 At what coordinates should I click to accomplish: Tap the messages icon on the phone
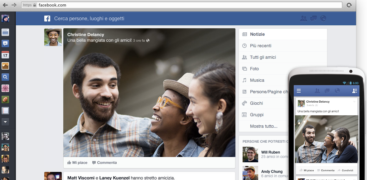click(327, 91)
